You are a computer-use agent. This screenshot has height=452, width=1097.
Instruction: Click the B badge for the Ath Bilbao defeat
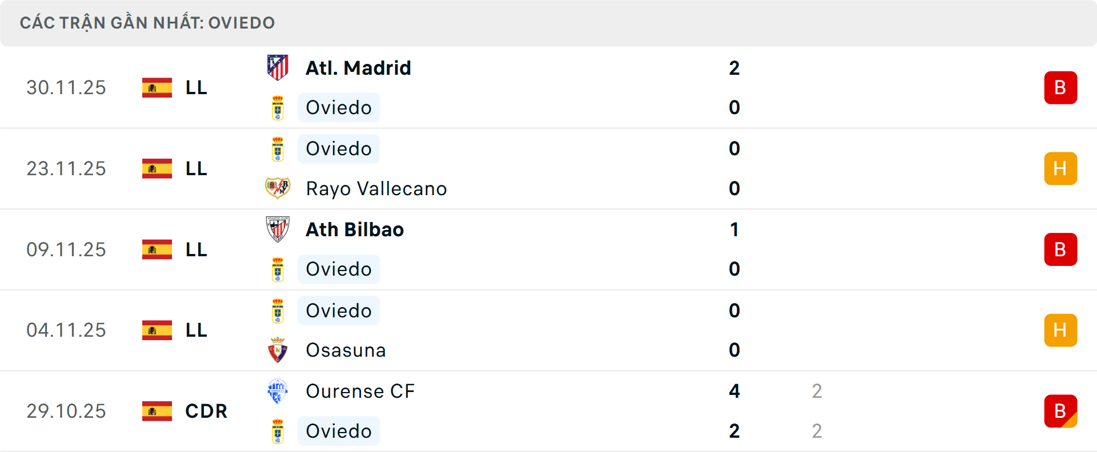click(1061, 249)
